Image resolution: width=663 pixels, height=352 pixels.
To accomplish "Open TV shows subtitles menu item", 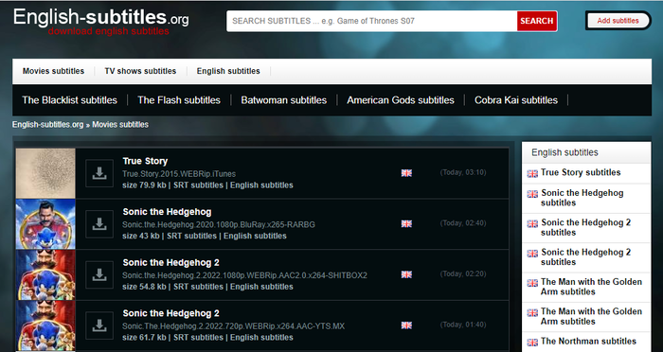I will coord(140,71).
